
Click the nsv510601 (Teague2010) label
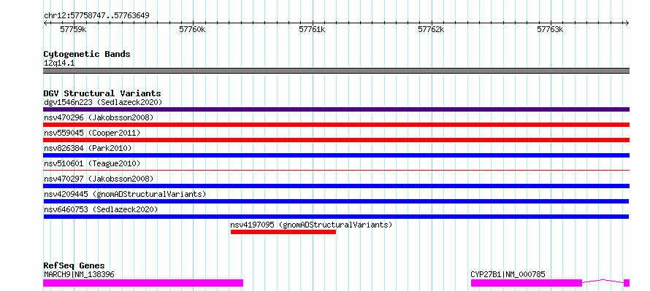coord(92,163)
